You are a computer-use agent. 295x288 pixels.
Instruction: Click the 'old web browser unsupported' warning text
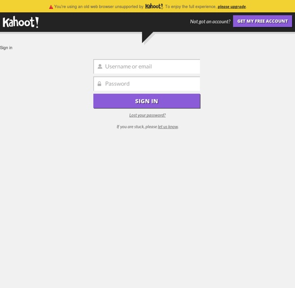98,7
